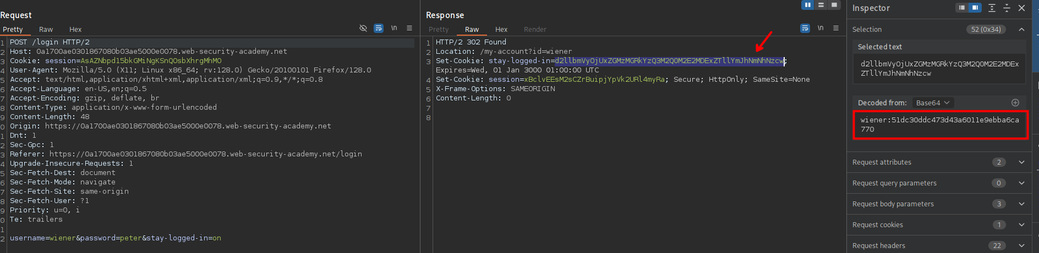Switch Request view to Raw tab
This screenshot has height=253, width=1039.
click(46, 30)
